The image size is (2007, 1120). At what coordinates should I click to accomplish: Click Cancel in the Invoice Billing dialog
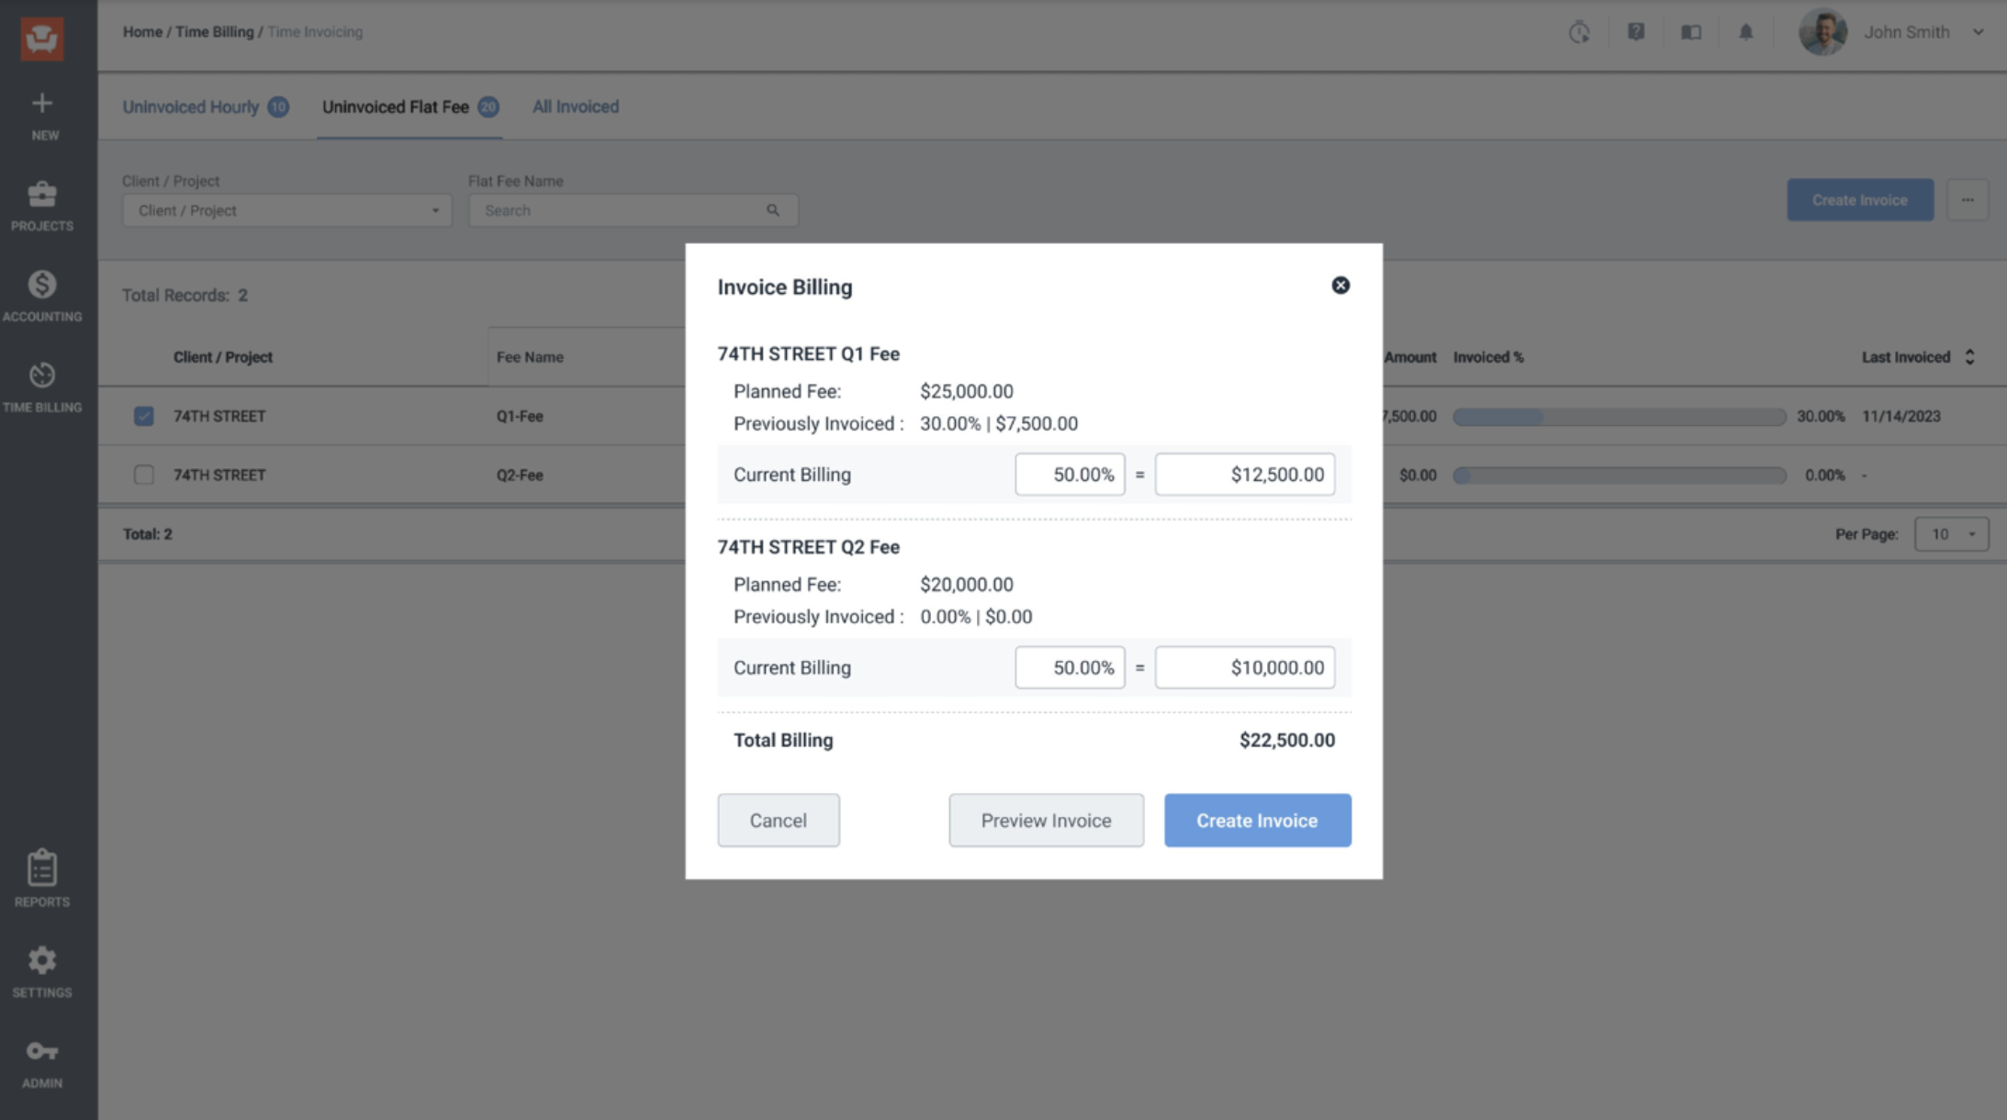(778, 821)
